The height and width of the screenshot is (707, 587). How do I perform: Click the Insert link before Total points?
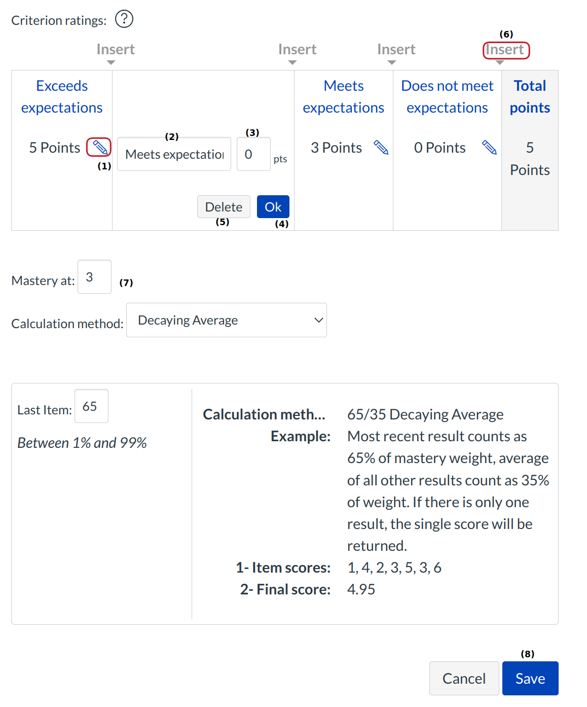505,50
